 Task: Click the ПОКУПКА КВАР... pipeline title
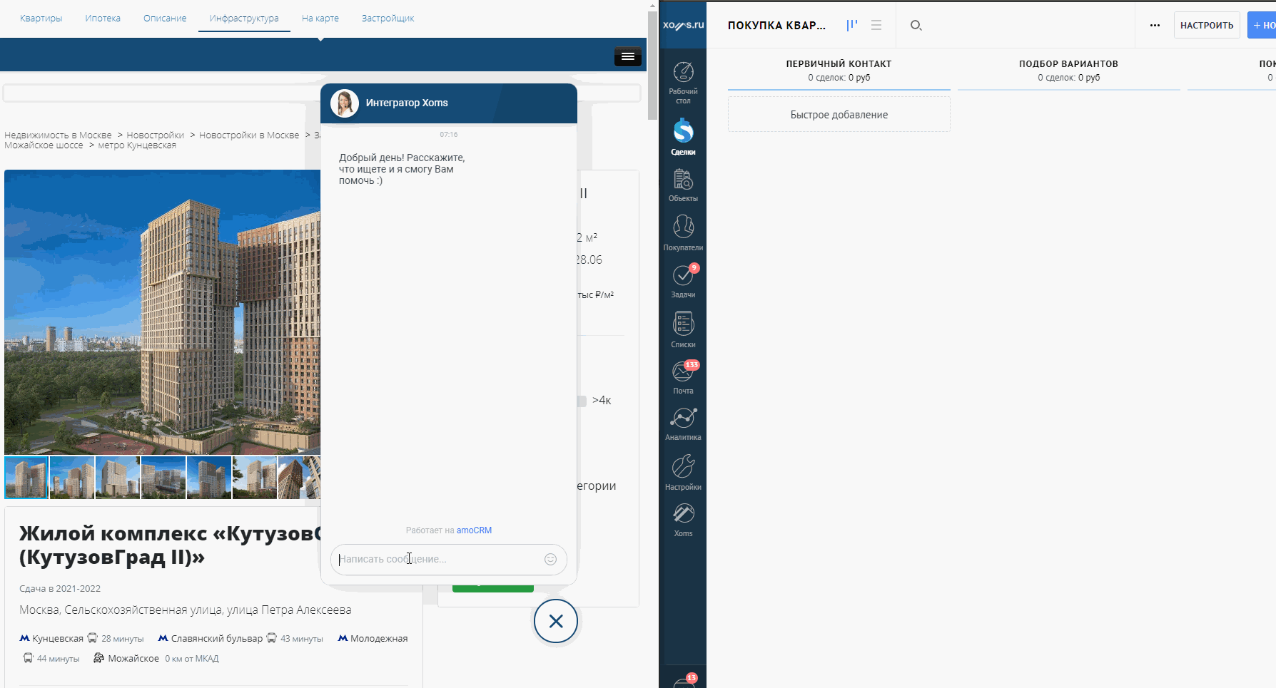[776, 26]
